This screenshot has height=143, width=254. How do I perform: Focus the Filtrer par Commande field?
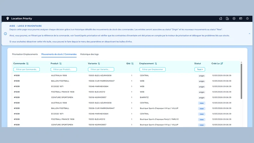(x=27, y=69)
